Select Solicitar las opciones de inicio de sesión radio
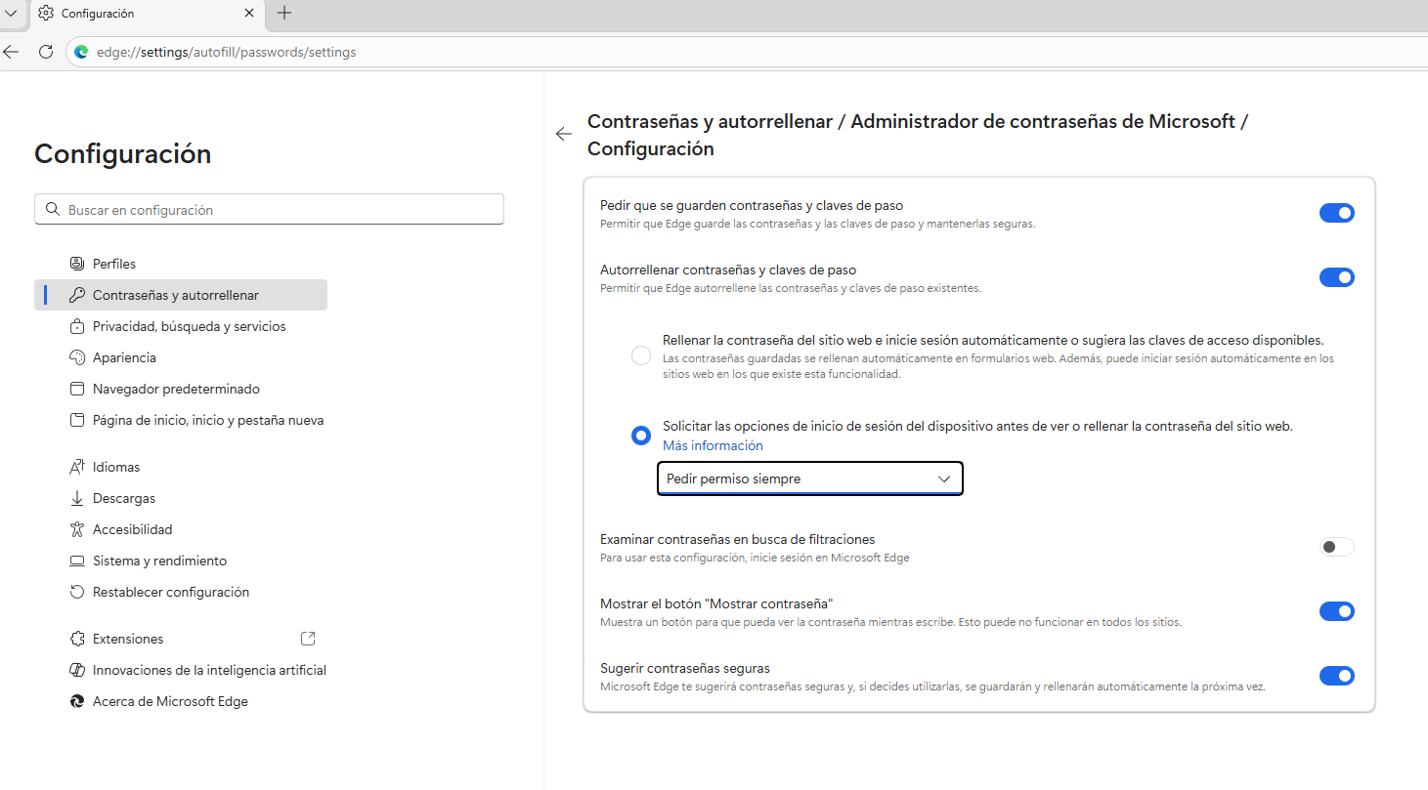This screenshot has height=790, width=1428. tap(641, 436)
